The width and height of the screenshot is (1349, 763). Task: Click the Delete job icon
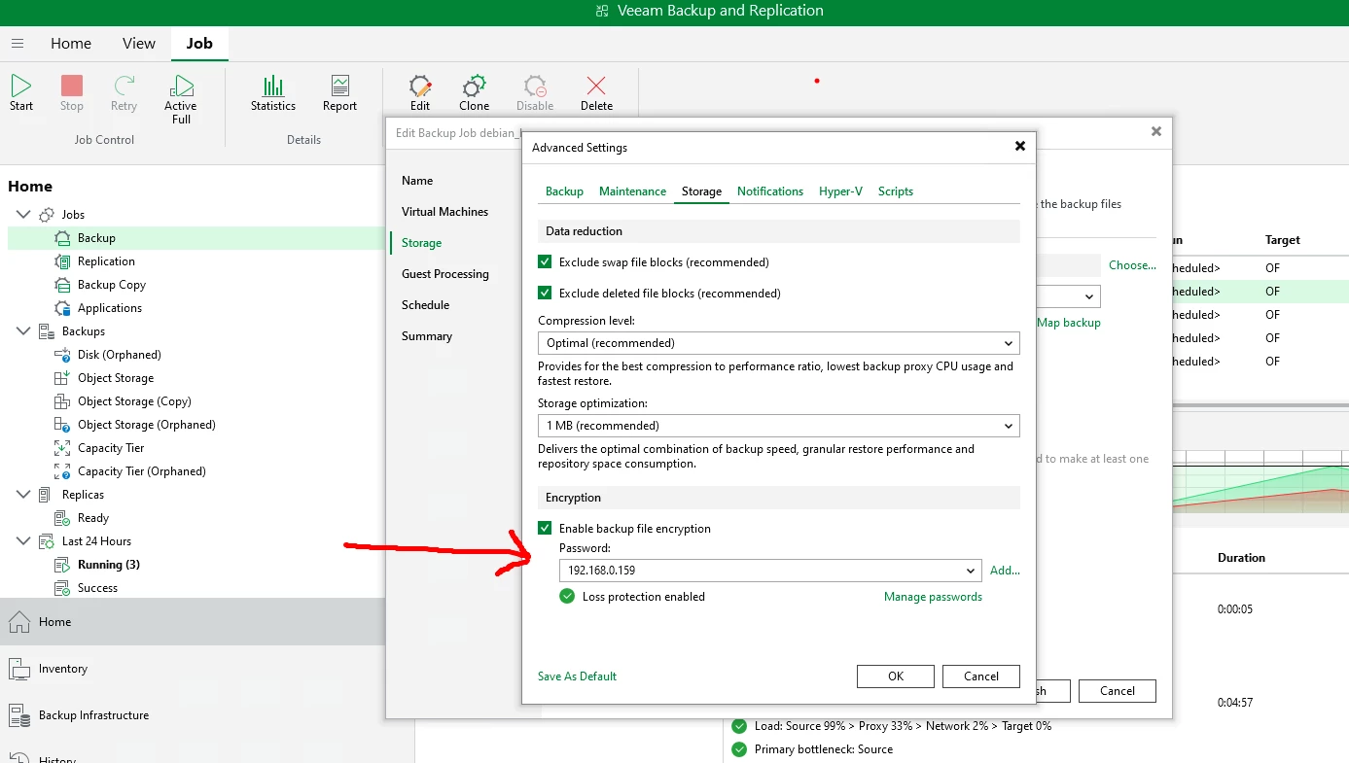tap(596, 93)
